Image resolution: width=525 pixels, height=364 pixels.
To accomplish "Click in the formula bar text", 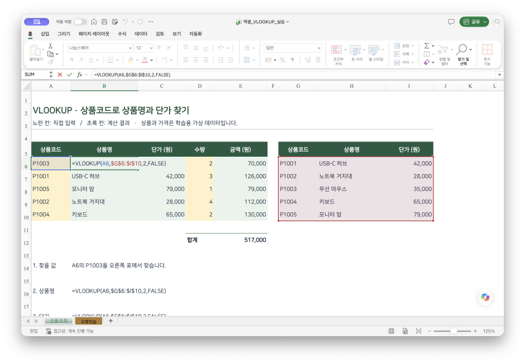I will coord(132,75).
